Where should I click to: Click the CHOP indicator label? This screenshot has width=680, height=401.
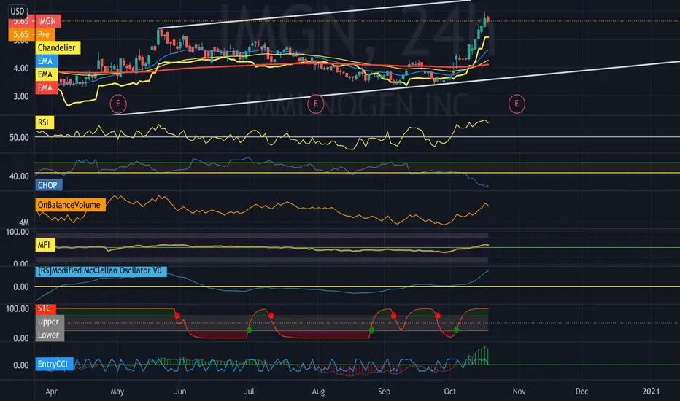click(49, 185)
